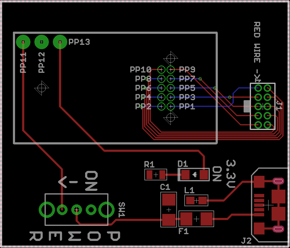
Task: Click fuse F1 footprint
Action: coord(196,218)
